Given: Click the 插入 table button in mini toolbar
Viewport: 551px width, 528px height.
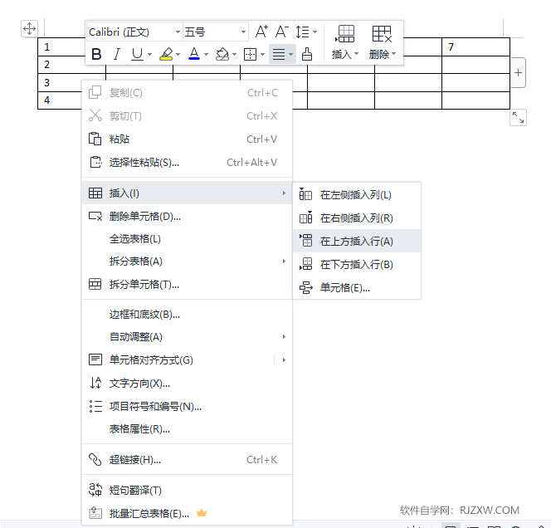Looking at the screenshot, I should tap(345, 42).
